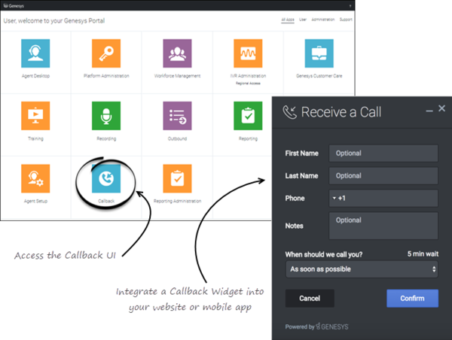
Task: Click the Confirm button
Action: click(x=412, y=299)
